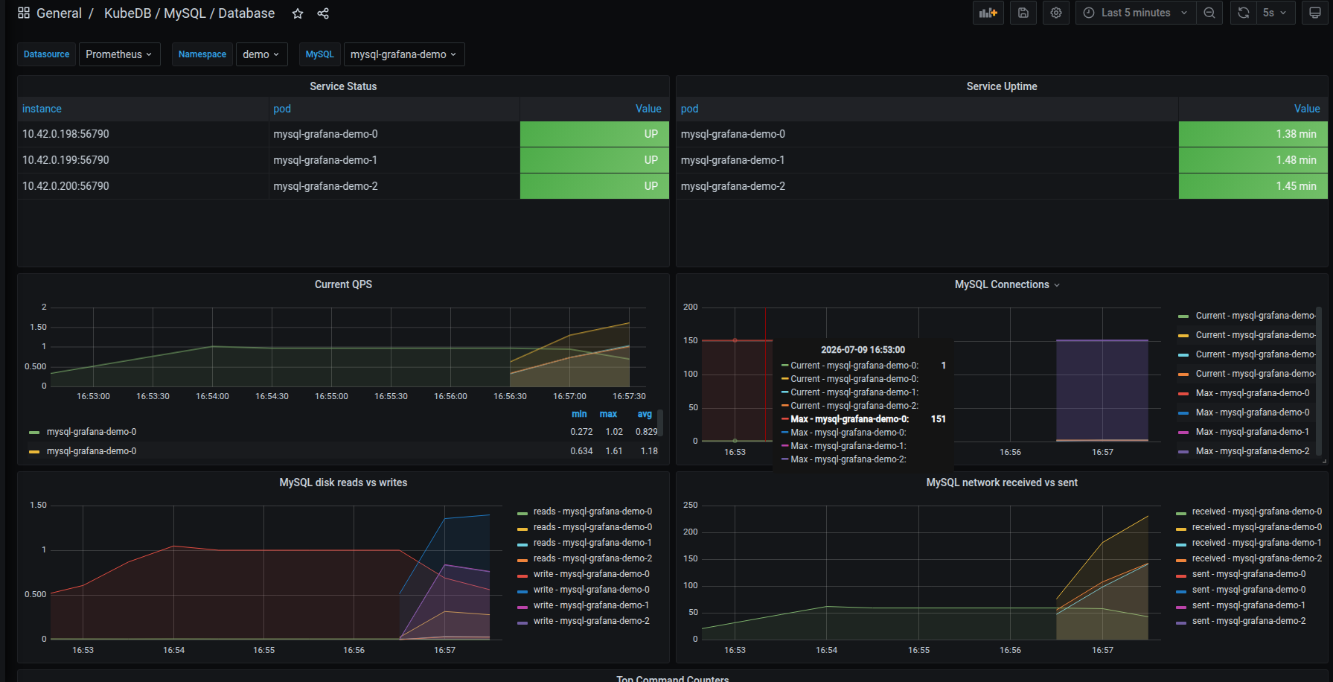The width and height of the screenshot is (1333, 682).
Task: Toggle sent - mysql-grafana-demo-1 series
Action: click(1249, 605)
